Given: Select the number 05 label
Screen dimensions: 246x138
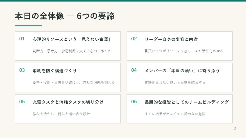Looking at the screenshot, I should point(22,102).
